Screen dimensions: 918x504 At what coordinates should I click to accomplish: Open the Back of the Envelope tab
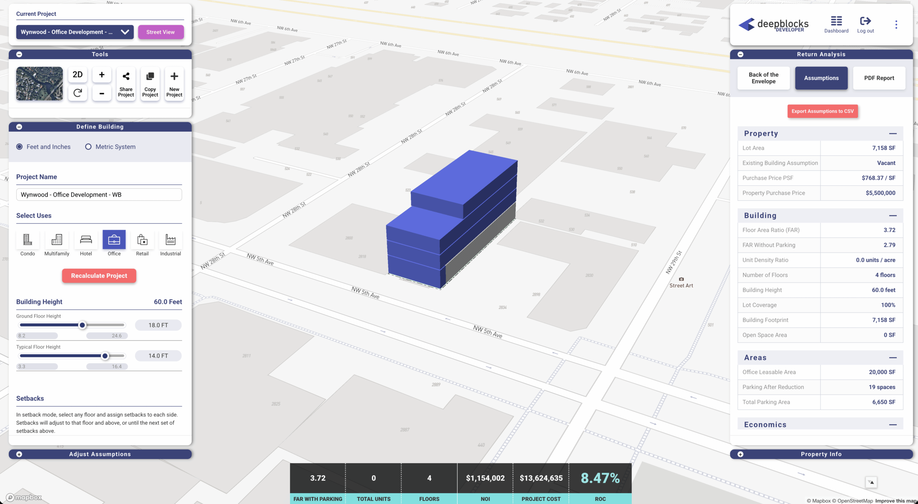(763, 78)
